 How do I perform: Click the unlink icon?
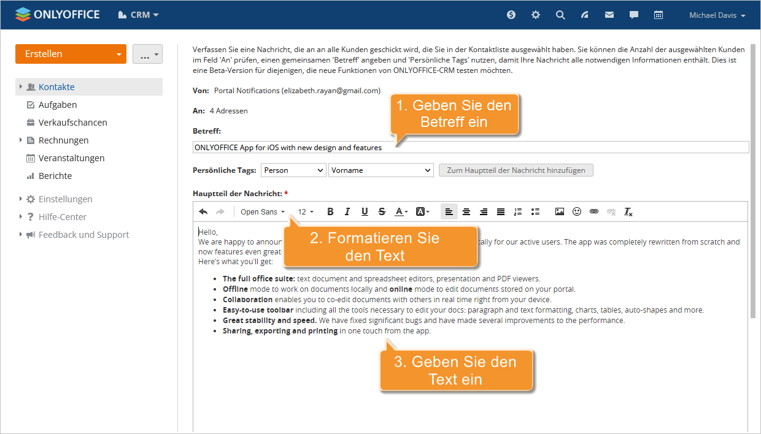pyautogui.click(x=611, y=211)
